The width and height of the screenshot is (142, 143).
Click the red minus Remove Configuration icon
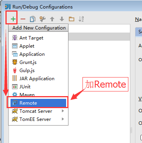click(23, 19)
